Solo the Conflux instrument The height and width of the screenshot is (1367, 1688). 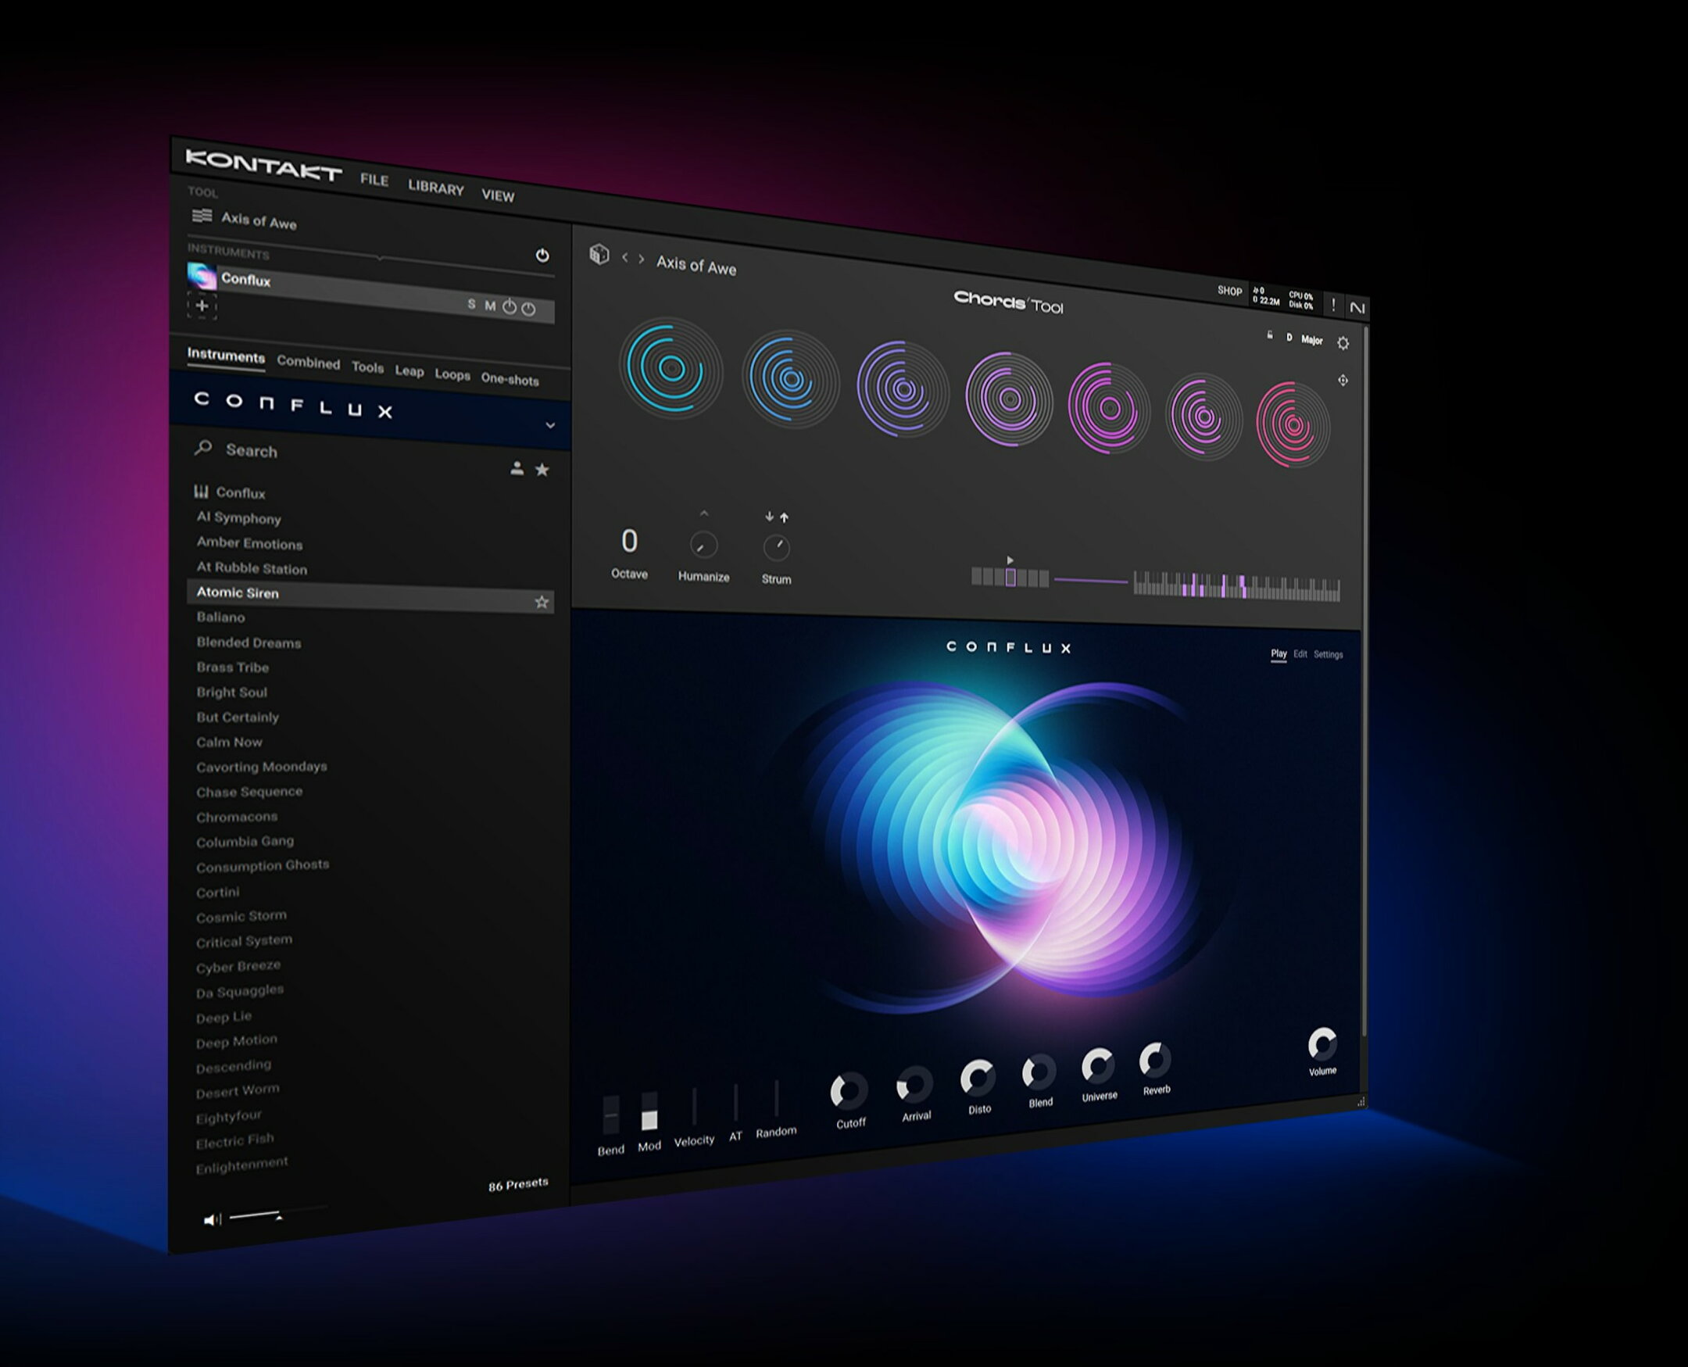(x=471, y=304)
